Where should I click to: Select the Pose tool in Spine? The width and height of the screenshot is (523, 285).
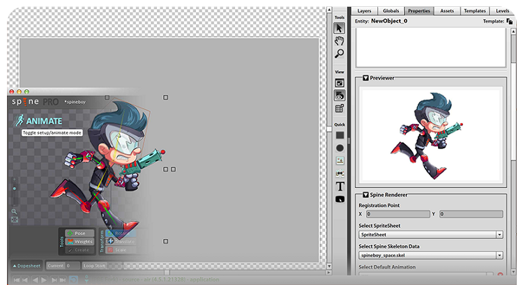80,233
